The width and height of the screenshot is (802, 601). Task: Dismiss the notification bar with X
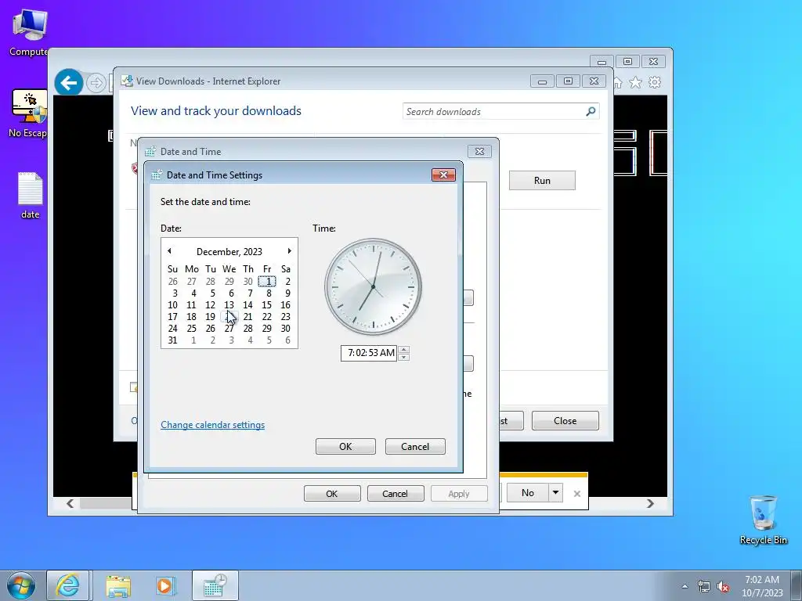pyautogui.click(x=577, y=494)
